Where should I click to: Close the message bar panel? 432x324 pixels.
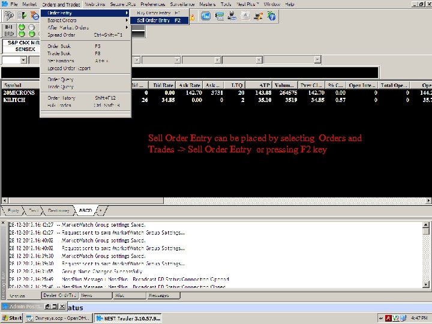(x=3, y=223)
